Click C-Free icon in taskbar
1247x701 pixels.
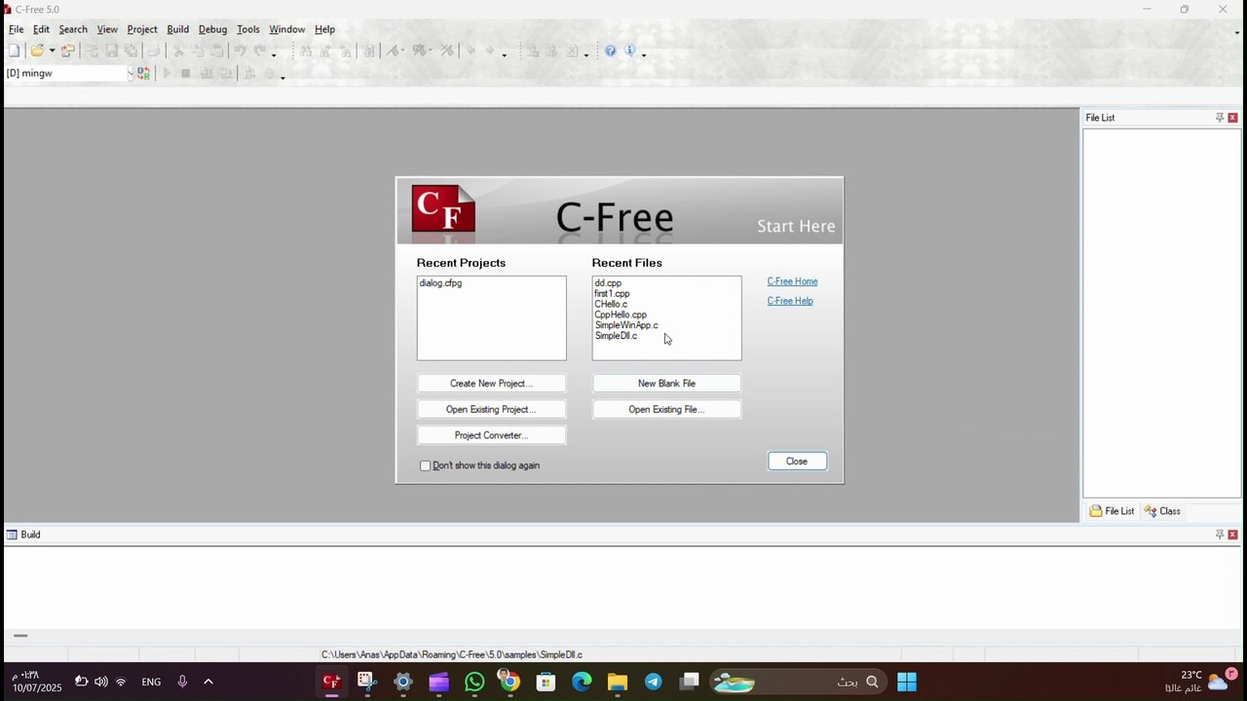pos(331,682)
